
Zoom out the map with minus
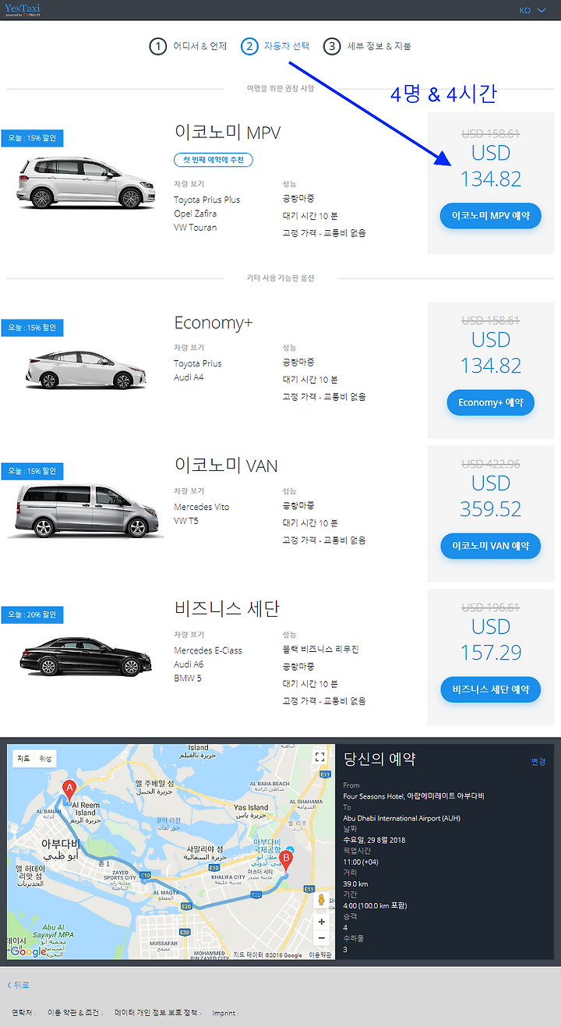point(321,937)
